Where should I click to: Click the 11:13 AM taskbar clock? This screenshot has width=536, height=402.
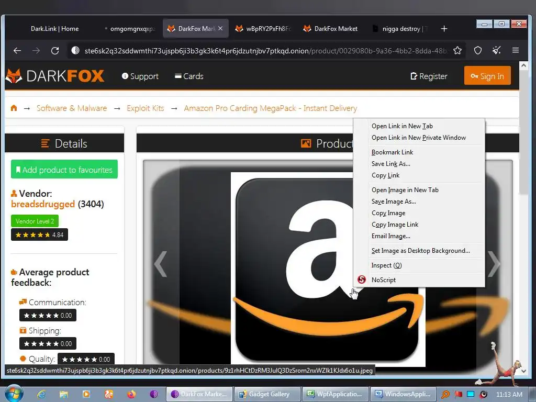509,394
